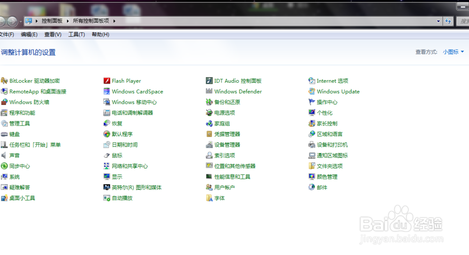Click the Internet 选项 globe icon
This screenshot has height=255, width=469.
click(312, 81)
